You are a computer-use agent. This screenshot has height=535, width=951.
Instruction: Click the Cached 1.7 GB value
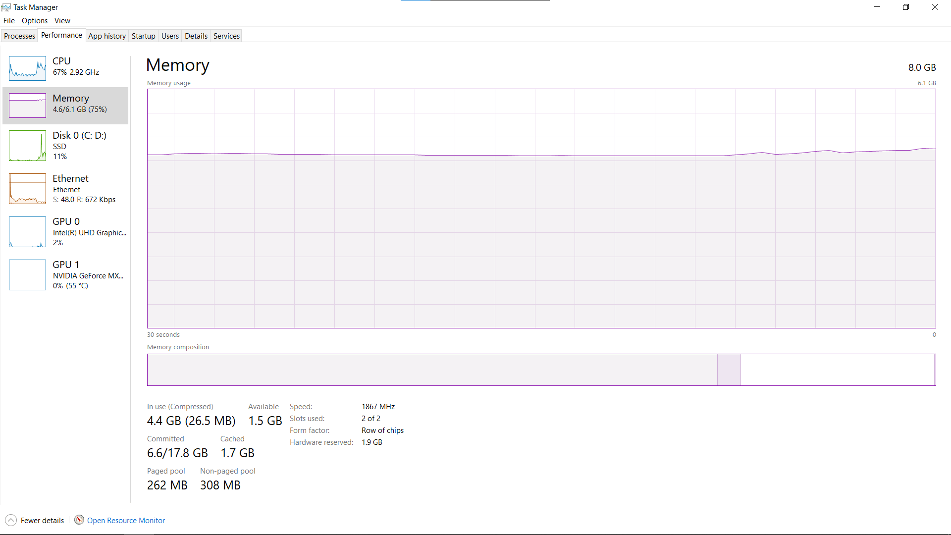(x=237, y=453)
